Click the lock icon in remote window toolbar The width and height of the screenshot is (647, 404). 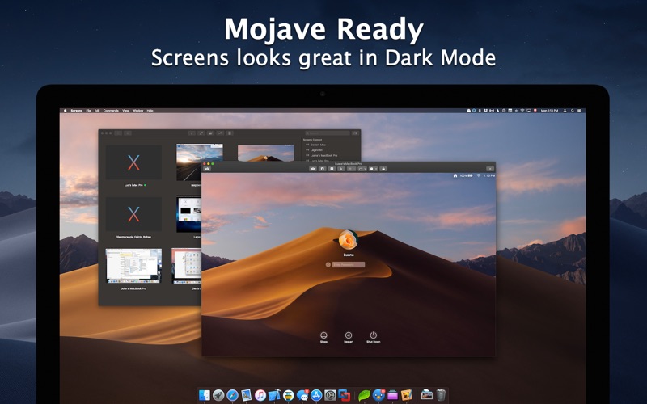[x=383, y=169]
